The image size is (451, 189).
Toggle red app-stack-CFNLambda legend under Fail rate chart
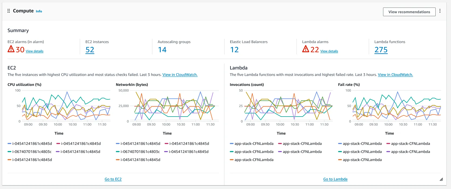(408, 143)
